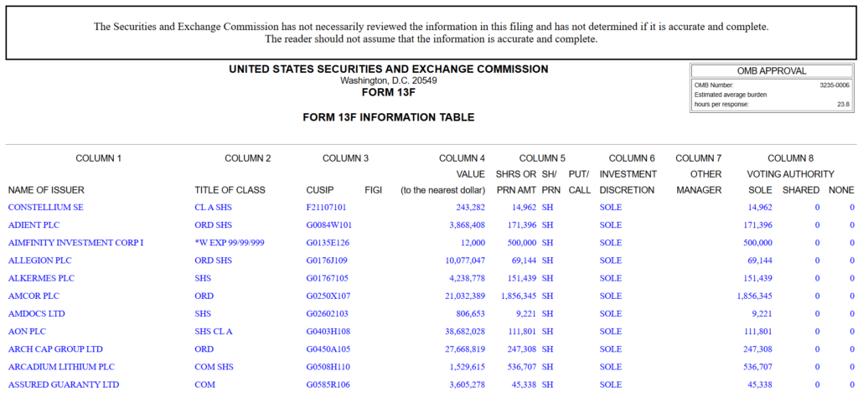This screenshot has height=397, width=858.
Task: Select class COM SHS
Action: 214,367
